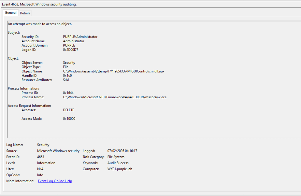Click the Handle ID value 0x1c0

pos(67,76)
